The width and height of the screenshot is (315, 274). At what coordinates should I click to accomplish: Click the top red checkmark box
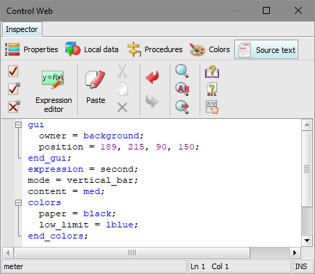[13, 71]
